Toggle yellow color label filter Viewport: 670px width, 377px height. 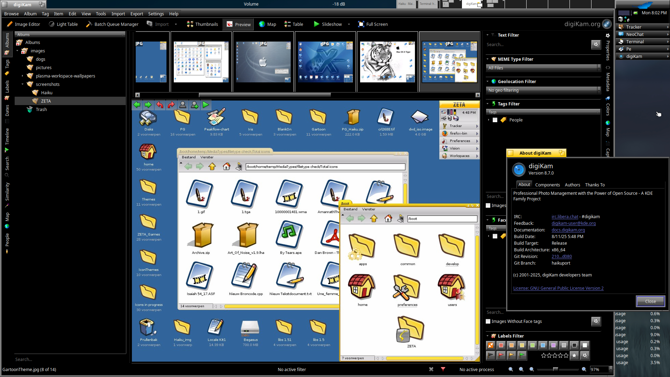[522, 345]
